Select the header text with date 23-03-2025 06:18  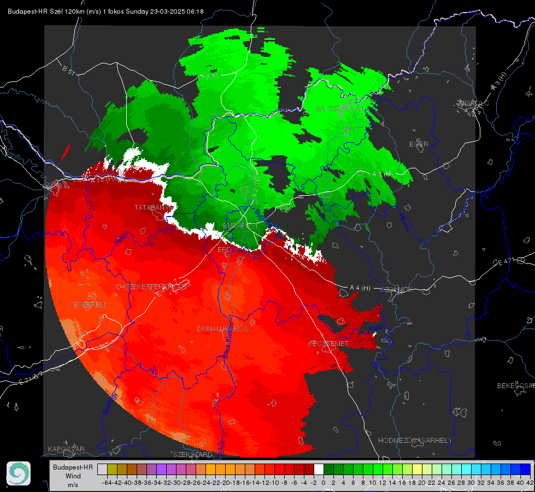(105, 11)
